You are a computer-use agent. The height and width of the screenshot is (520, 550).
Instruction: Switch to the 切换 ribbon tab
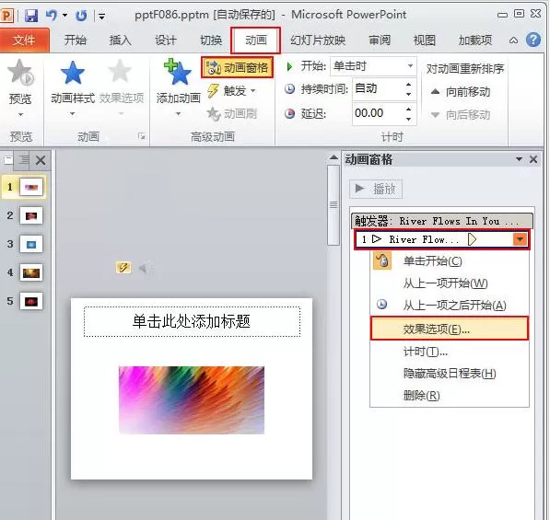point(211,40)
